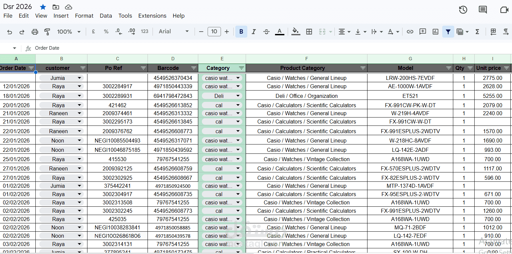Add a comment to the cell
The image size is (512, 254).
tap(423, 32)
